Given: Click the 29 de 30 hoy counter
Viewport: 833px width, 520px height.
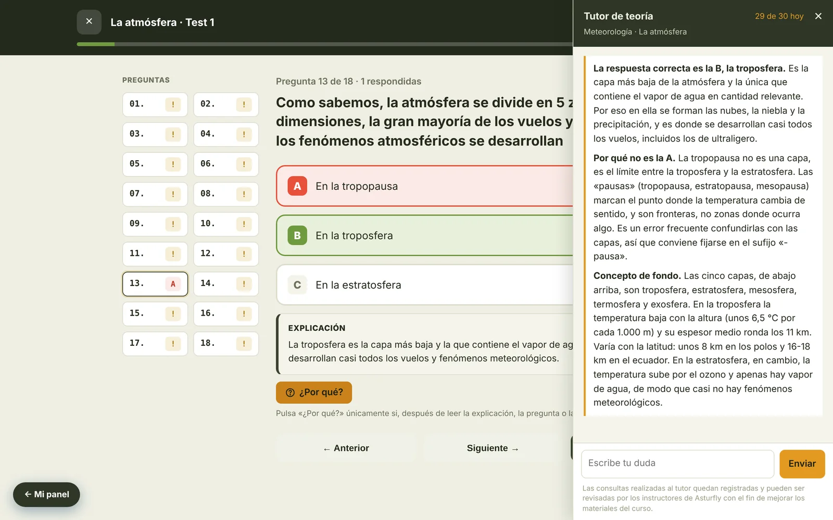Looking at the screenshot, I should point(779,16).
